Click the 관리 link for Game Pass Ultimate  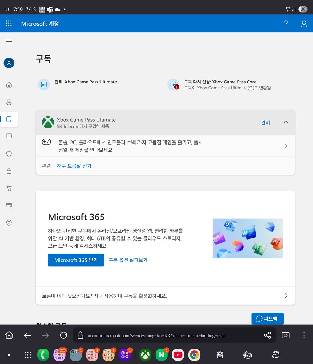(x=265, y=122)
